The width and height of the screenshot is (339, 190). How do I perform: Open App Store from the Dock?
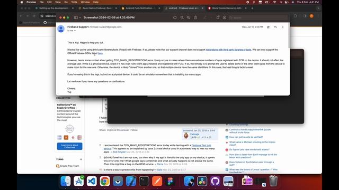pyautogui.click(x=79, y=181)
